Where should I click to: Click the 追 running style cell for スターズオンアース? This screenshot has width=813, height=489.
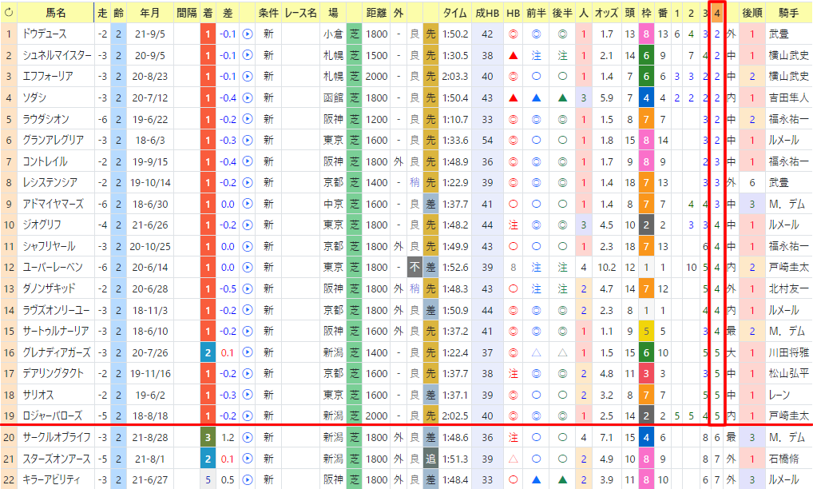click(x=431, y=459)
